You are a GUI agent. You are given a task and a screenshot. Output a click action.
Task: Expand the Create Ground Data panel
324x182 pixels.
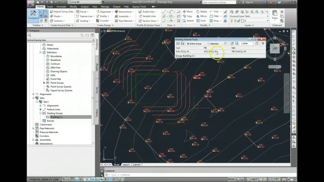pos(62,25)
